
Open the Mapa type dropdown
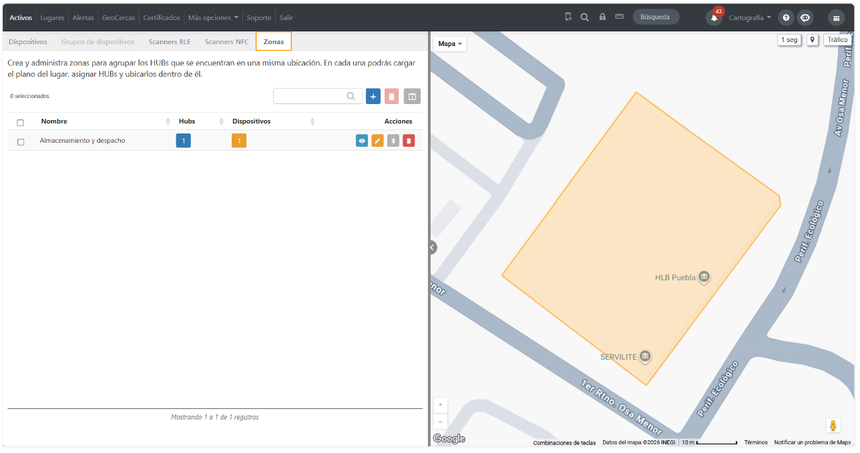coord(450,44)
